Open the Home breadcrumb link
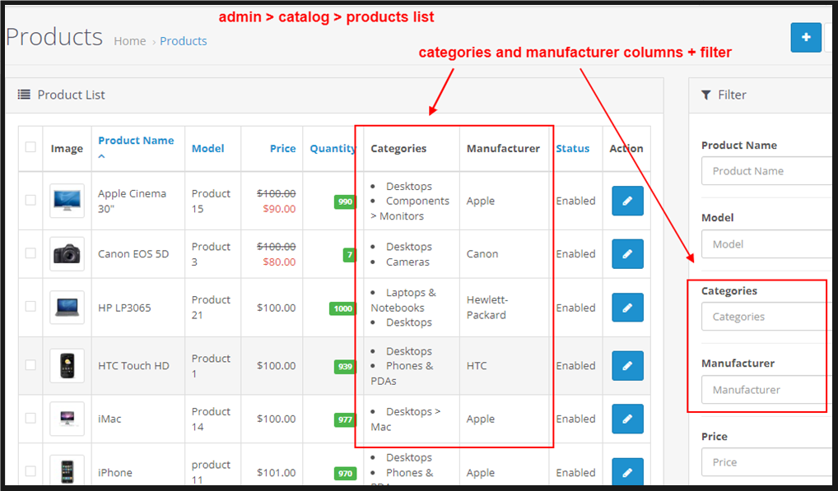This screenshot has width=838, height=491. [129, 40]
